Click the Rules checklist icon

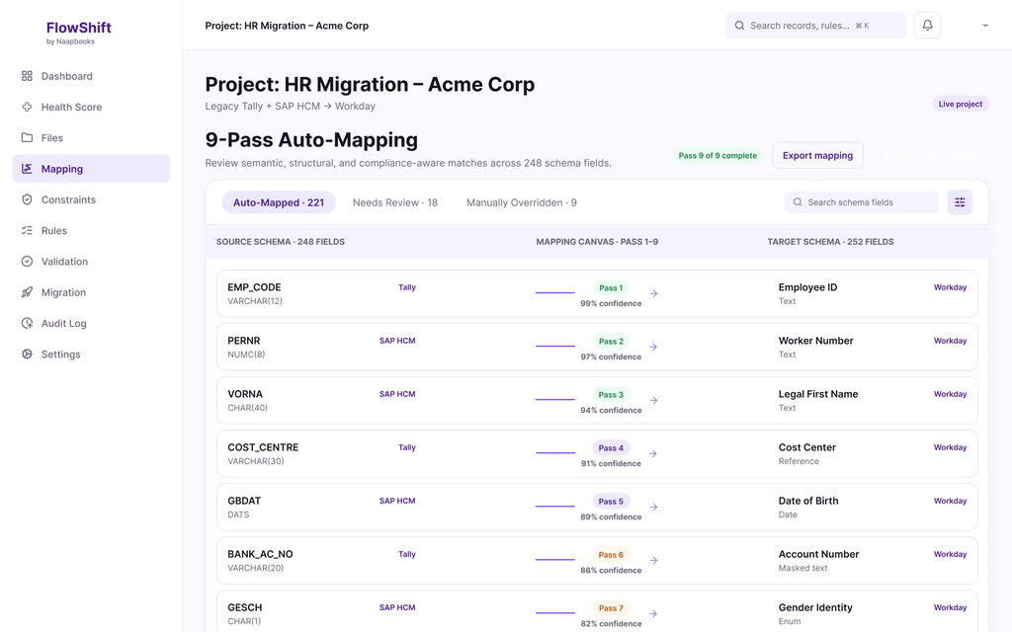27,231
